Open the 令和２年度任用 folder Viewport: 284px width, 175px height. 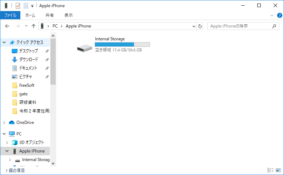(x=31, y=111)
